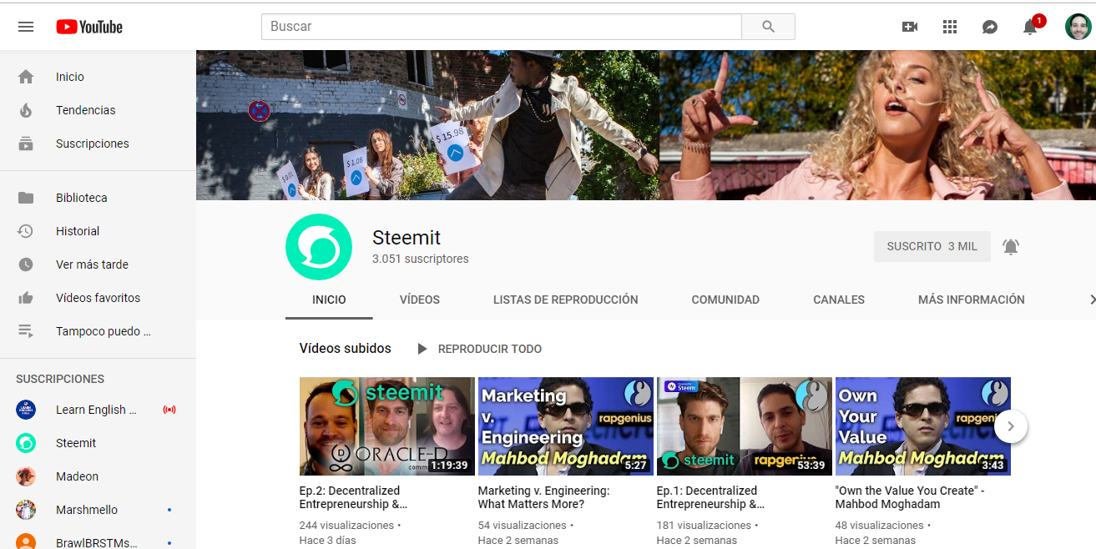Switch to the INICIO tab
The width and height of the screenshot is (1096, 549).
[329, 300]
